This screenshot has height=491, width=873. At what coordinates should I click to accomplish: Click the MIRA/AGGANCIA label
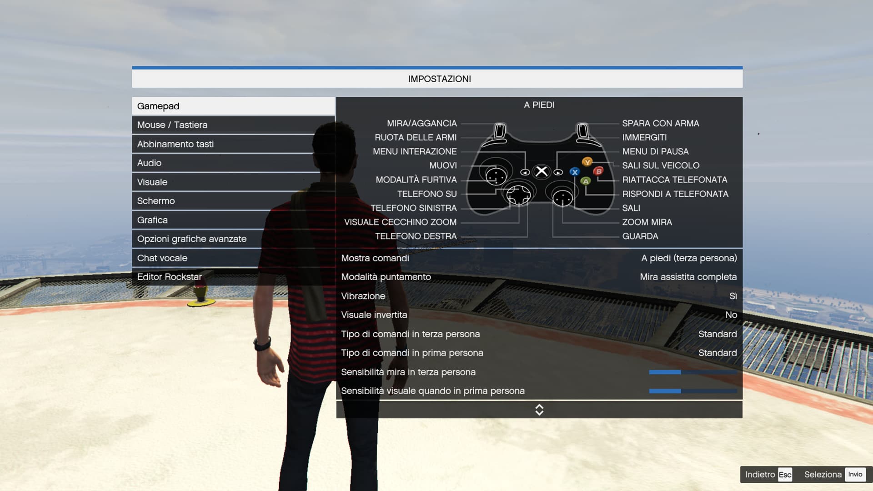point(421,123)
